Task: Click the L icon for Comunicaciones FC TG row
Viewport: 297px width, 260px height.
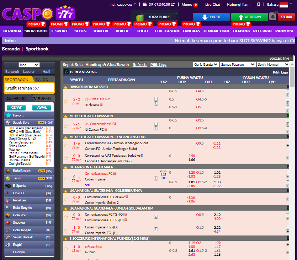Action: coord(156,217)
